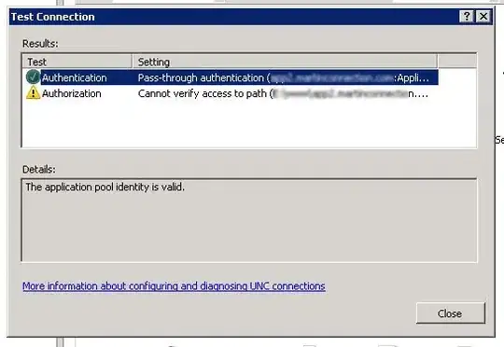The width and height of the screenshot is (504, 347).
Task: Click "The application pool identity is valid" text
Action: click(x=105, y=187)
